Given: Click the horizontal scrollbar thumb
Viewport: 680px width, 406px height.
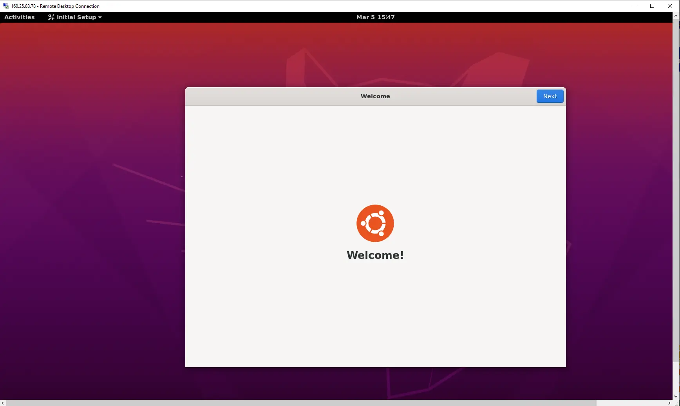Looking at the screenshot, I should pos(301,403).
